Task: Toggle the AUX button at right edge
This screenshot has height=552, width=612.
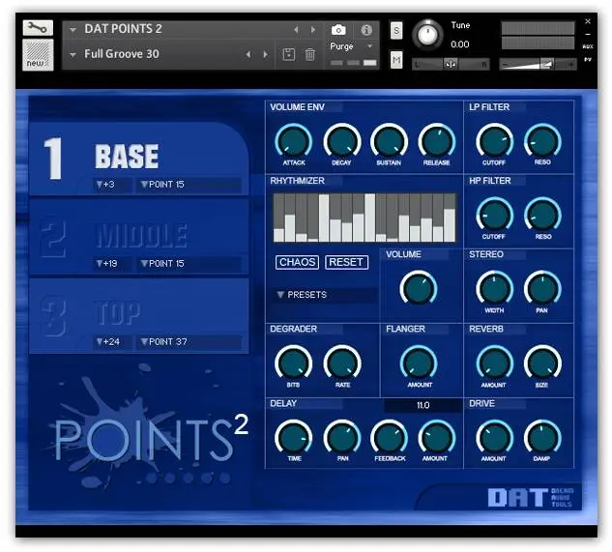Action: pos(588,46)
